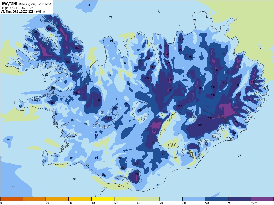Click the legend label '10'

(x=25, y=203)
